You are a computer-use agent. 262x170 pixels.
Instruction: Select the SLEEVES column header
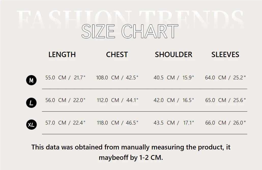pyautogui.click(x=225, y=55)
